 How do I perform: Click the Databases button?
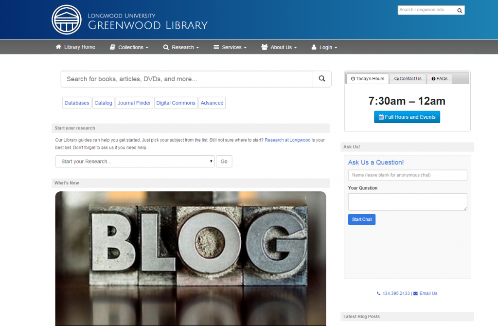pos(77,103)
